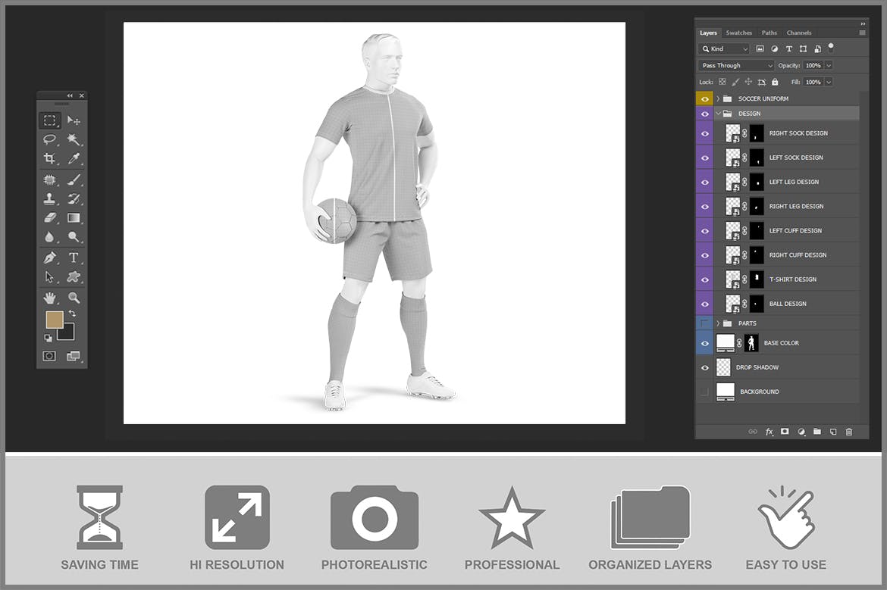
Task: Expand the PARTS group
Action: (717, 322)
